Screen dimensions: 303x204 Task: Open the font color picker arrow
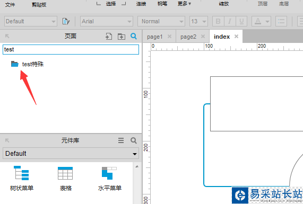267,21
